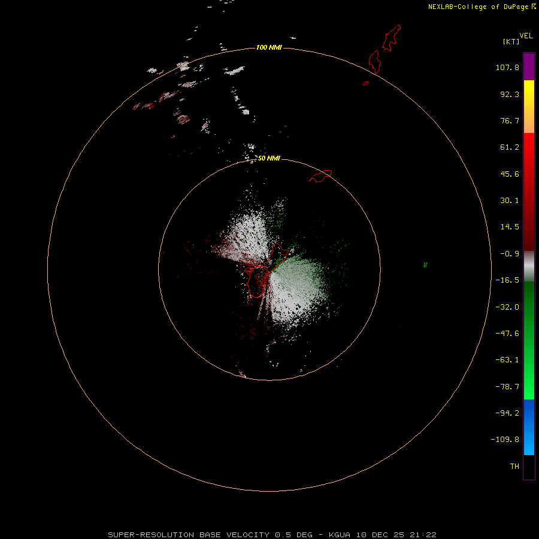Click the 50 NMI range ring label
539x539 pixels.
[269, 158]
